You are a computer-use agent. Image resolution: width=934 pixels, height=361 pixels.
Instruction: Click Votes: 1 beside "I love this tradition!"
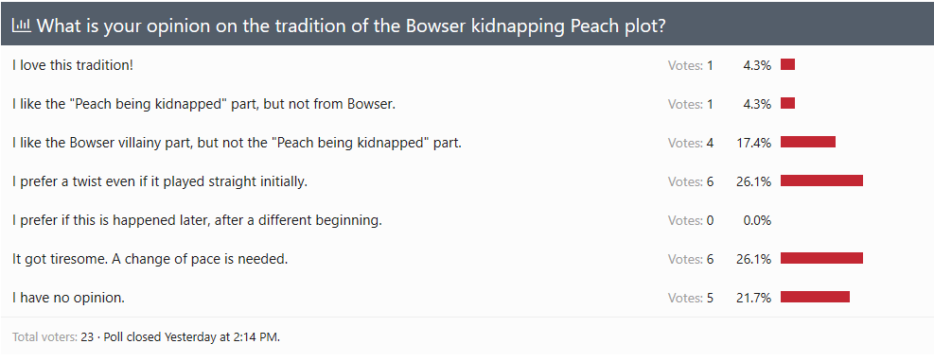tap(691, 65)
